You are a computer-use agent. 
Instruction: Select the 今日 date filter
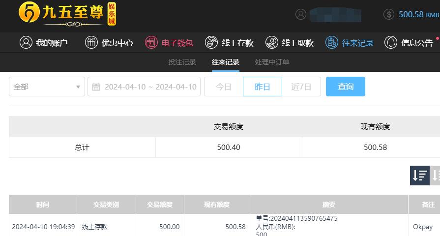(224, 87)
